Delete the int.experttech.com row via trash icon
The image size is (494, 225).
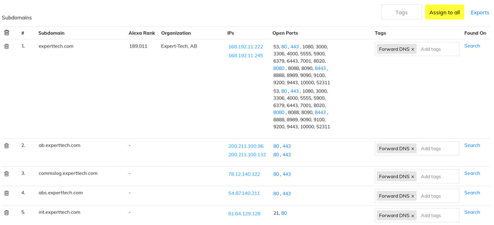[7, 212]
